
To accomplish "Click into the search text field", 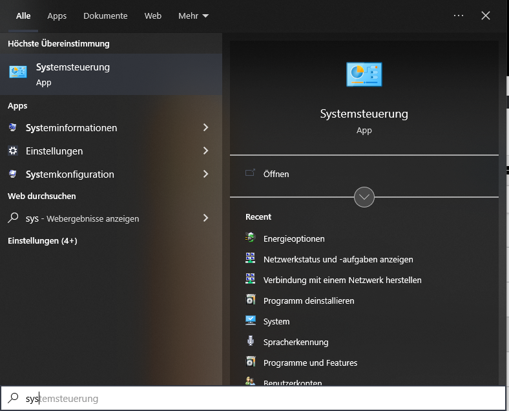I will pyautogui.click(x=258, y=399).
